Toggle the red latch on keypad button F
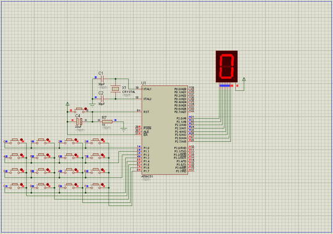Image resolution: width=333 pixels, height=234 pixels. click(102, 185)
